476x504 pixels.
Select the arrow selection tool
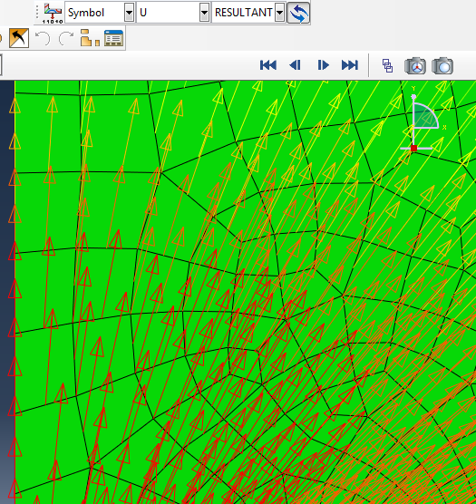(x=19, y=38)
